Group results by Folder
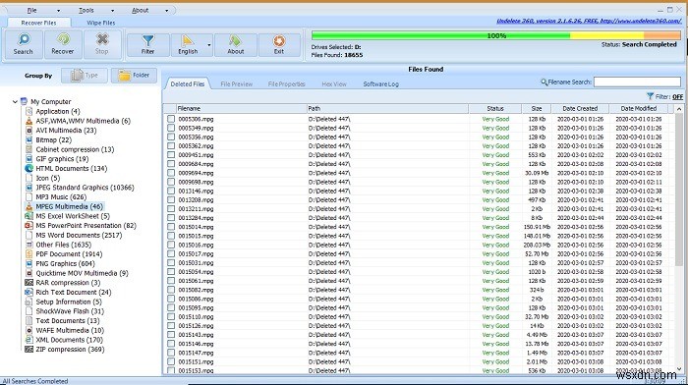Image resolution: width=688 pixels, height=385 pixels. [x=134, y=76]
